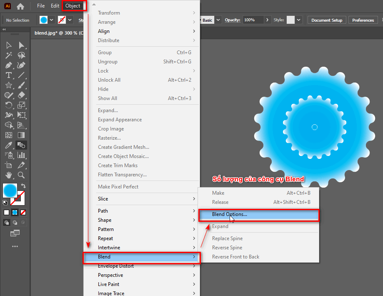The height and width of the screenshot is (296, 383).
Task: Select the Pen tool
Action: pyautogui.click(x=8, y=65)
